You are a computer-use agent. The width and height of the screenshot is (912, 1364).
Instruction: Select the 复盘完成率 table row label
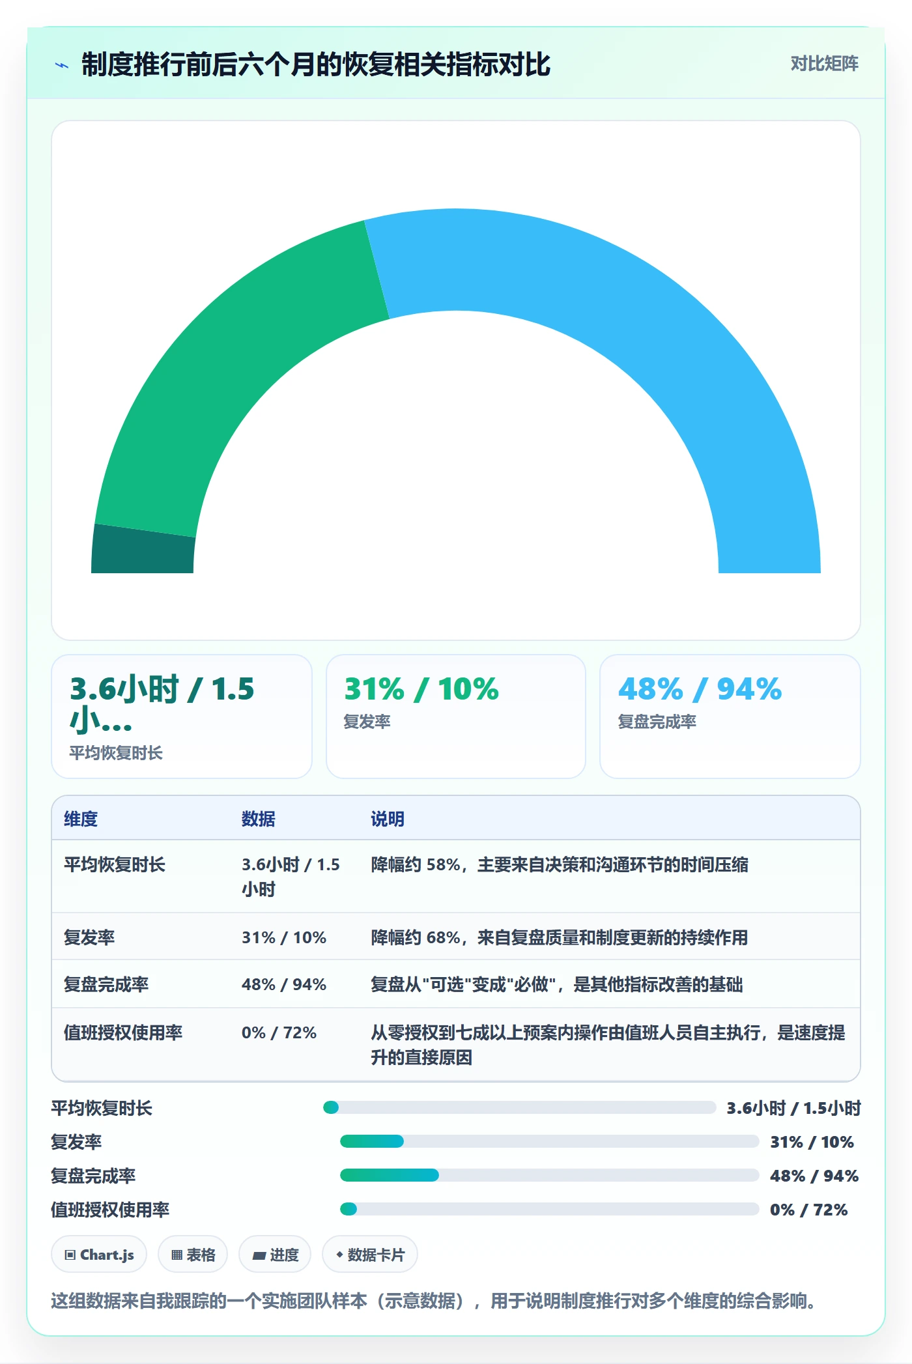pos(106,984)
